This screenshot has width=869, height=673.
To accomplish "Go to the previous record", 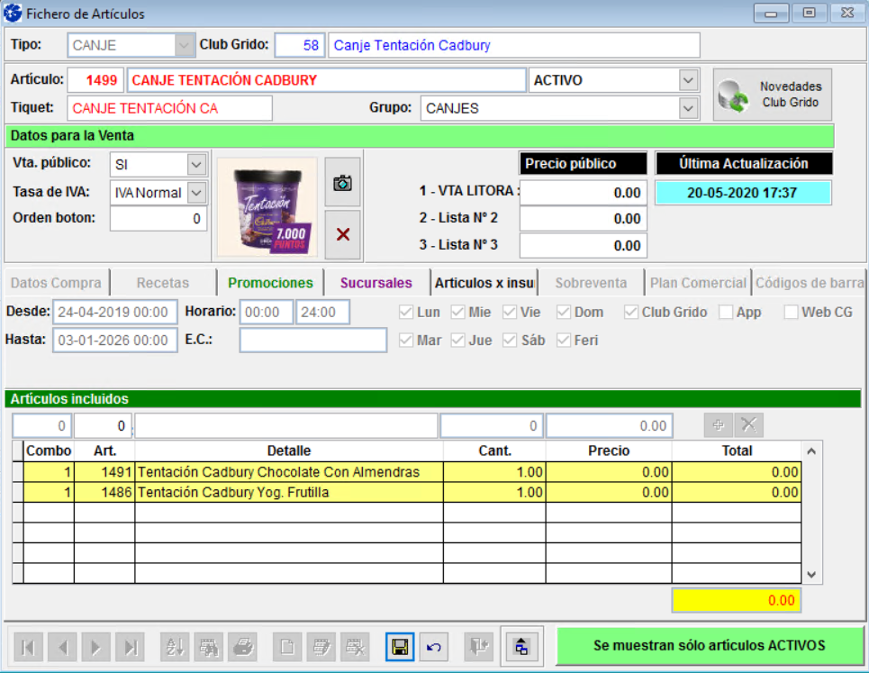I will pos(62,647).
